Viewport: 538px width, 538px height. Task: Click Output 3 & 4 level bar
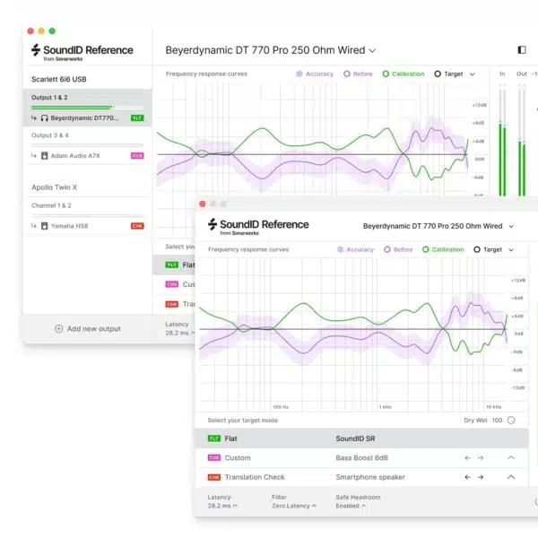pyautogui.click(x=87, y=145)
